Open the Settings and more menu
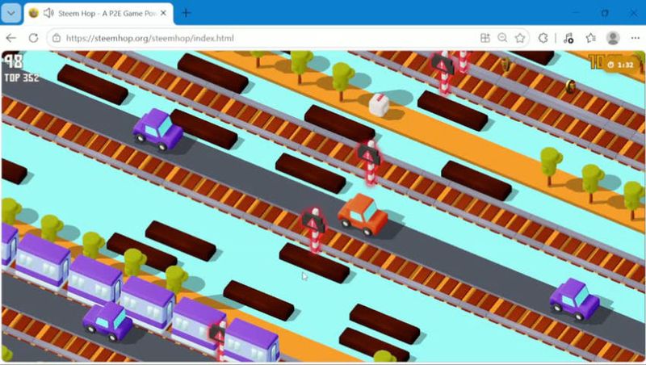The height and width of the screenshot is (365, 646). (635, 38)
